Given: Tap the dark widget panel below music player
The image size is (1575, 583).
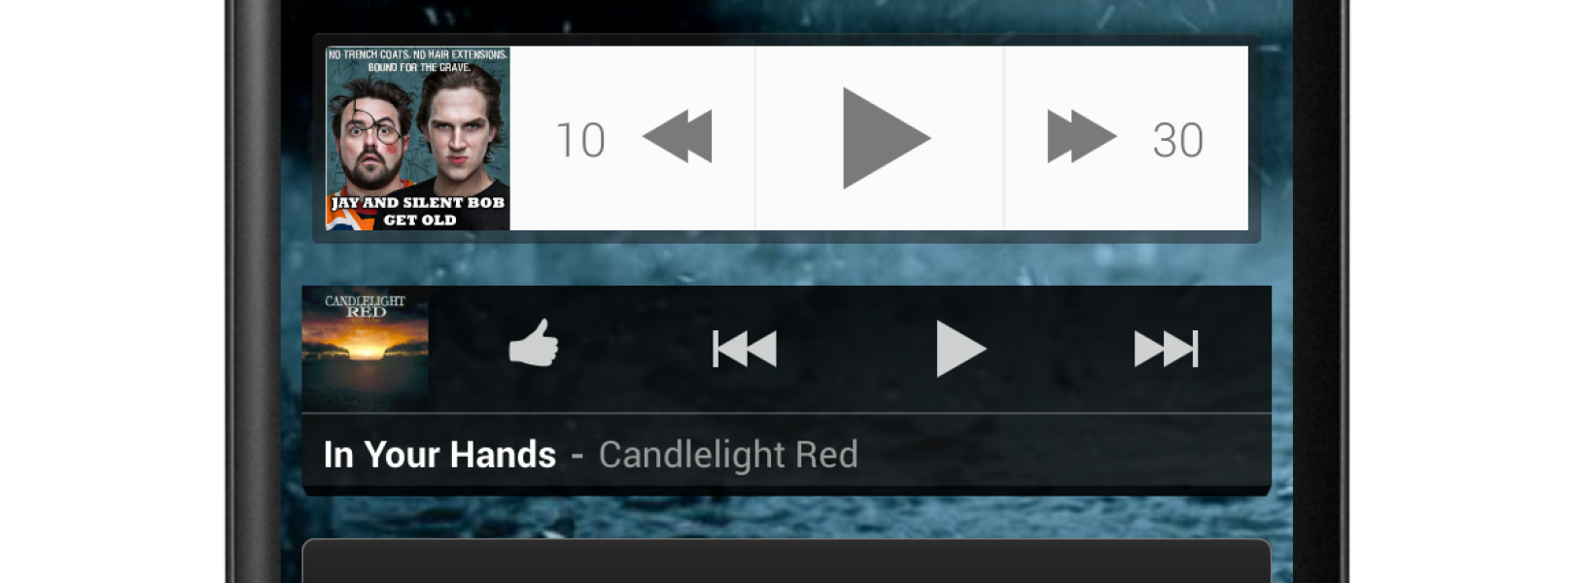Looking at the screenshot, I should coord(787,562).
